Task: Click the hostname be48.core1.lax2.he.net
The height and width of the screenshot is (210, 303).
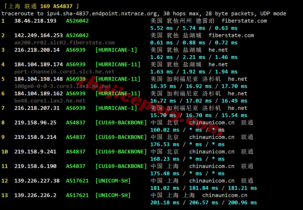Action: point(50,101)
